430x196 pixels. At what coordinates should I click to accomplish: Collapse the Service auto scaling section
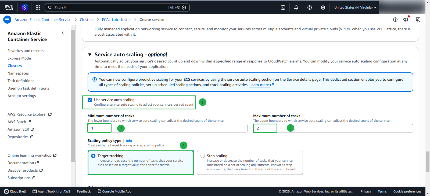click(x=90, y=55)
